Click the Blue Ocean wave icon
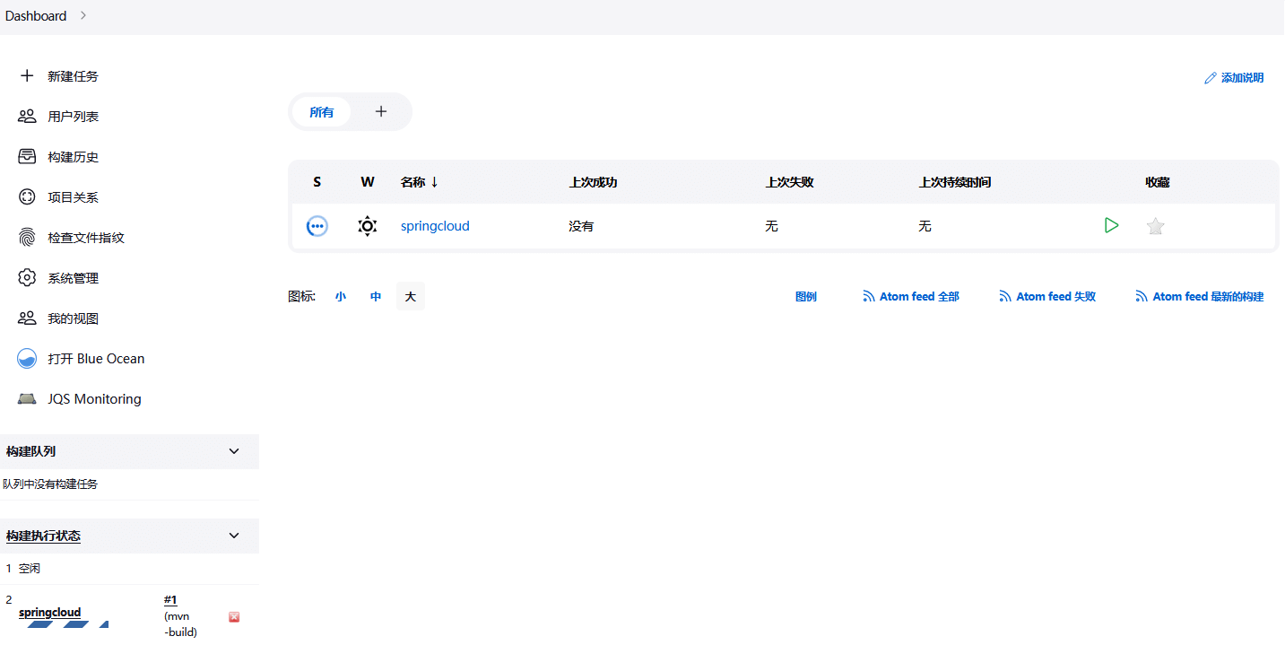The image size is (1285, 645). 27,359
